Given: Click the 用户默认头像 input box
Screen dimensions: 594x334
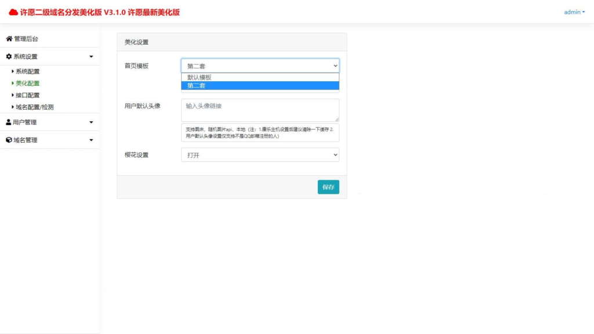Looking at the screenshot, I should (259, 109).
